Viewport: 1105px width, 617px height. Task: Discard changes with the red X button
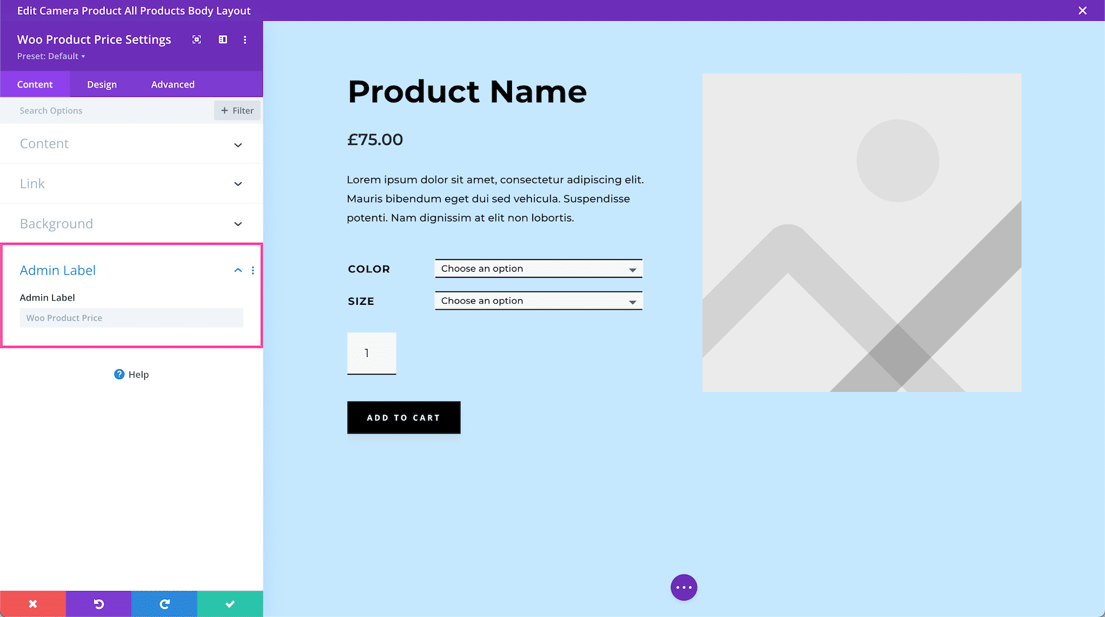pyautogui.click(x=33, y=604)
